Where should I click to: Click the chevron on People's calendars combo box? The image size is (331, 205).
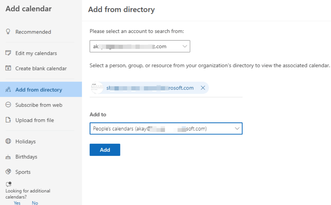[x=237, y=129]
